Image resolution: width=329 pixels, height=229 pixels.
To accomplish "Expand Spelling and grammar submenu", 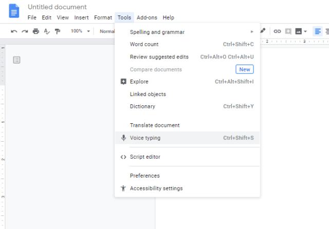I will coord(187,32).
